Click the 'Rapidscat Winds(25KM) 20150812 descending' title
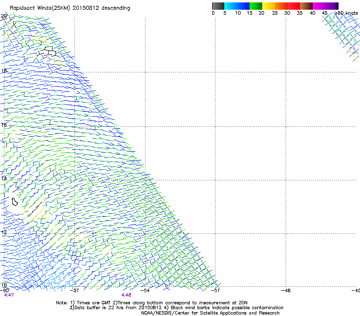The height and width of the screenshot is (316, 360). [x=70, y=8]
